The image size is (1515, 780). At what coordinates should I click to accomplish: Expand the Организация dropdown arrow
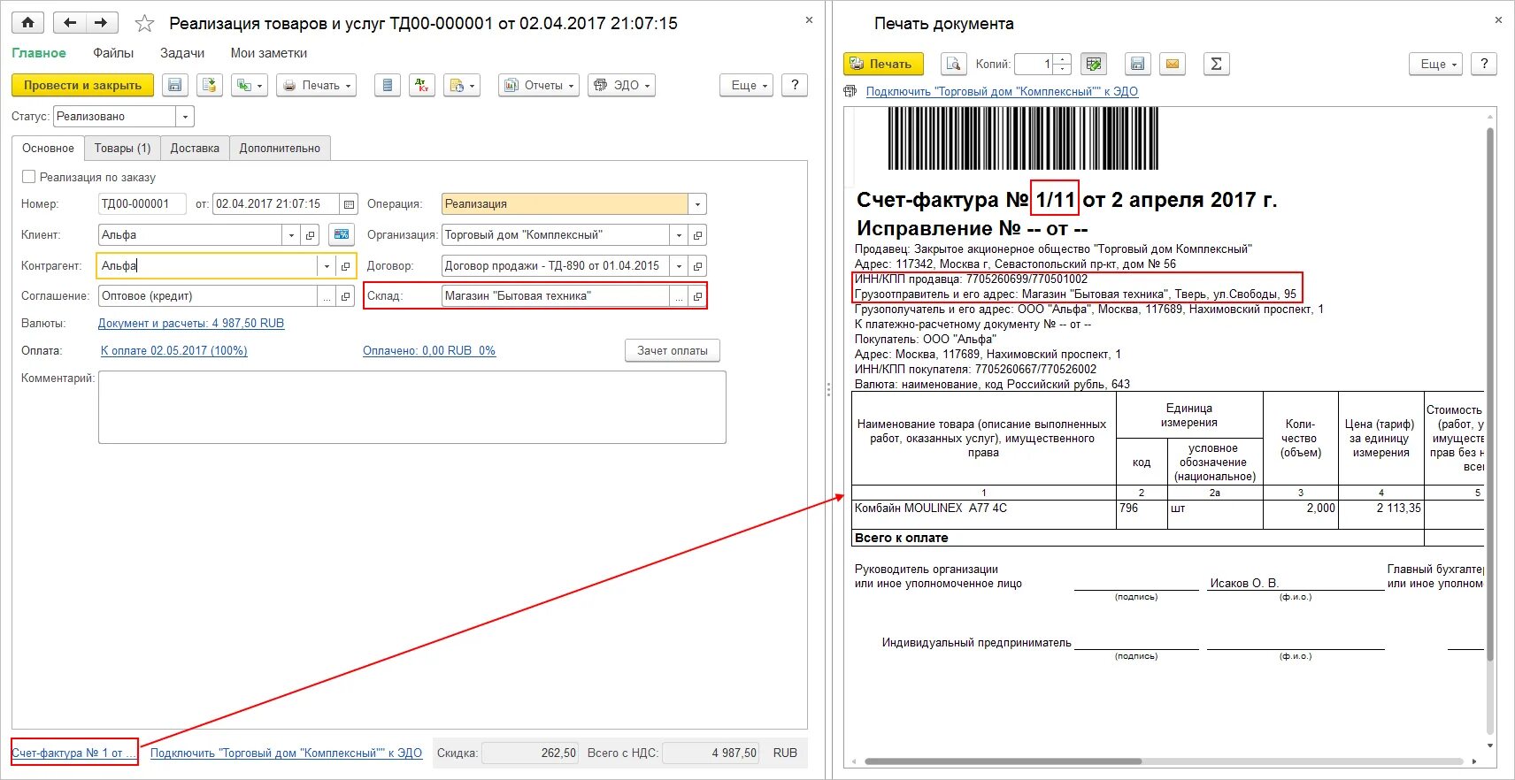(679, 235)
